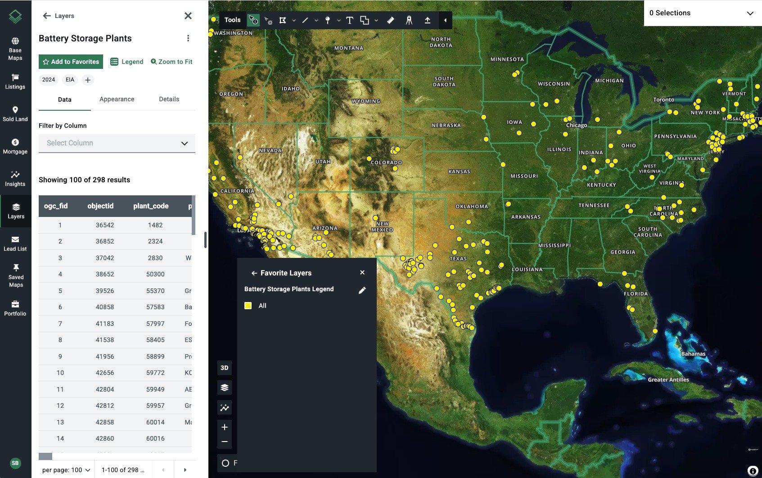This screenshot has width=762, height=478.
Task: Open the layer Legend
Action: click(x=127, y=62)
